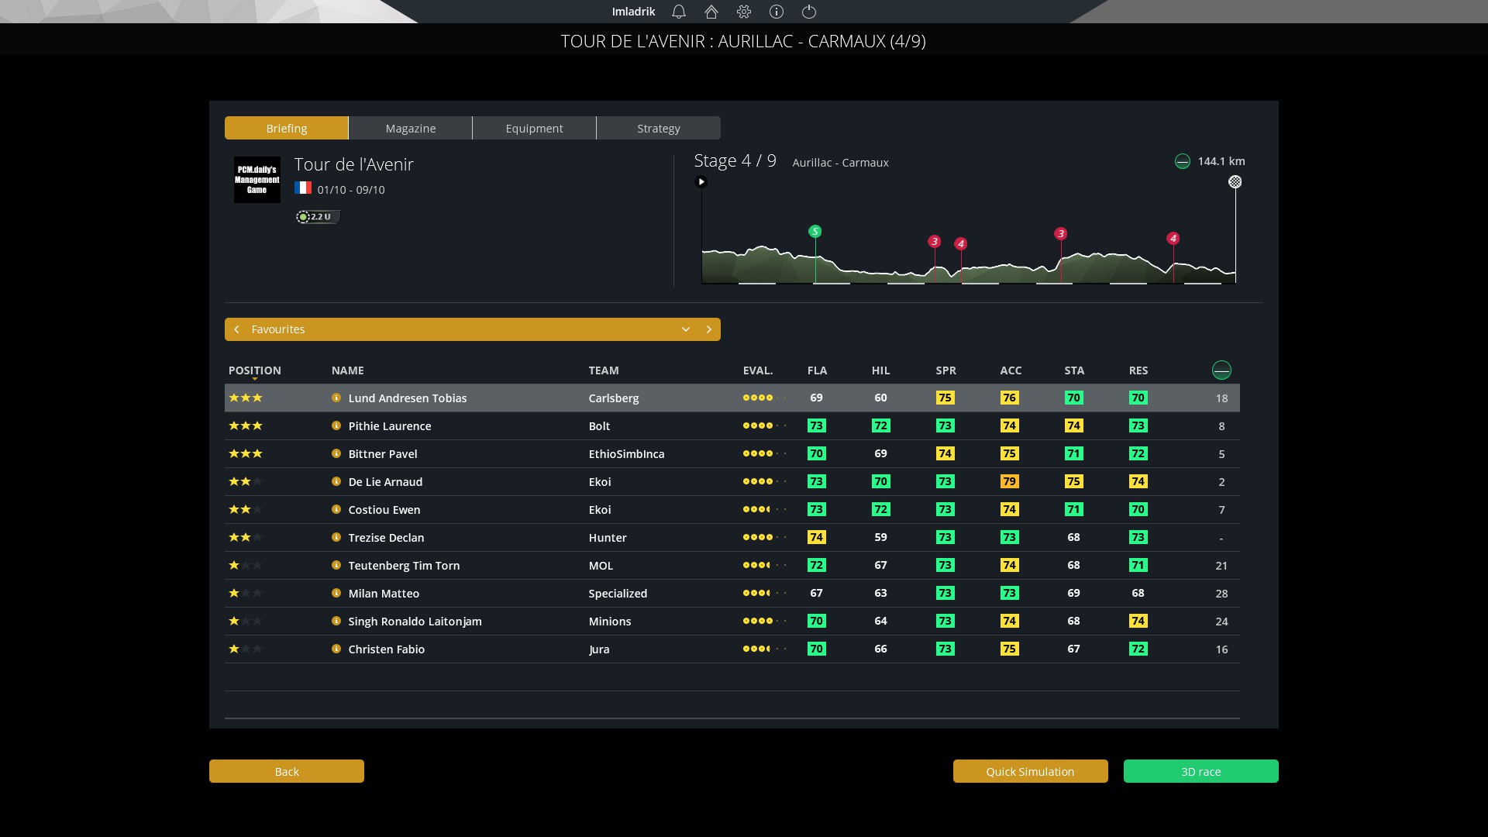The width and height of the screenshot is (1488, 837).
Task: Click team name Carlsberg
Action: pyautogui.click(x=614, y=398)
